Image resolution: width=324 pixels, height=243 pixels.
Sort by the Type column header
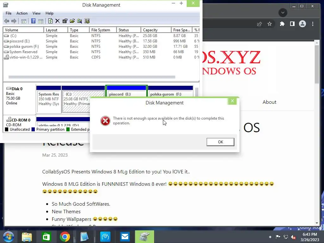(x=78, y=30)
